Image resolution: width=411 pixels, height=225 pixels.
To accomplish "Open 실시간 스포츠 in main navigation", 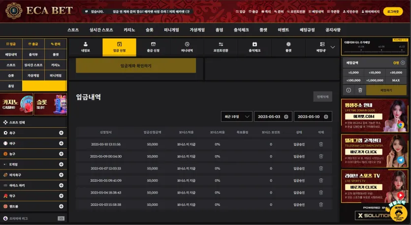I will tap(101, 30).
